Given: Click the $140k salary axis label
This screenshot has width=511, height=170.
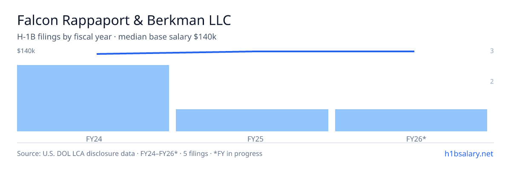Looking at the screenshot, I should 26,51.
